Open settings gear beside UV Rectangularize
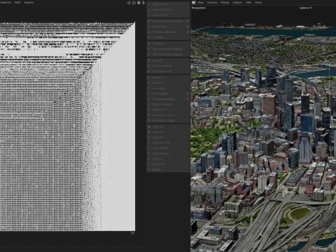The width and height of the screenshot is (336, 252). click(188, 99)
